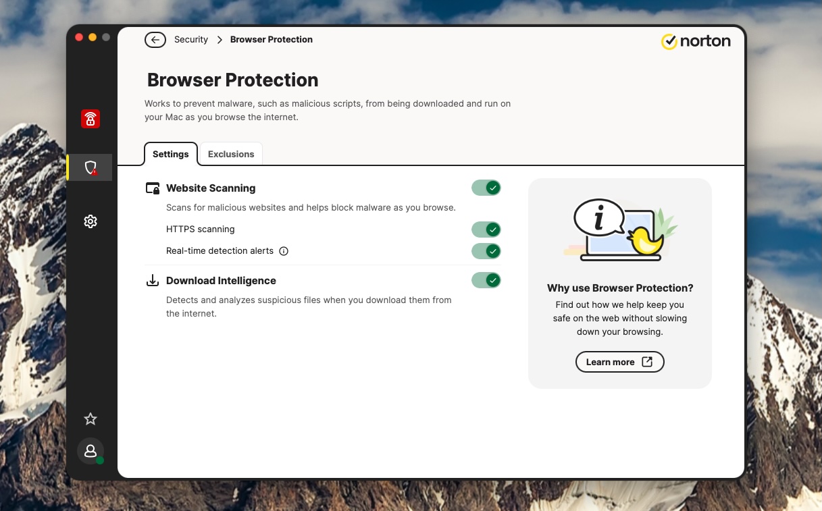The width and height of the screenshot is (822, 511).
Task: Click the Norton logo at top right
Action: click(696, 41)
